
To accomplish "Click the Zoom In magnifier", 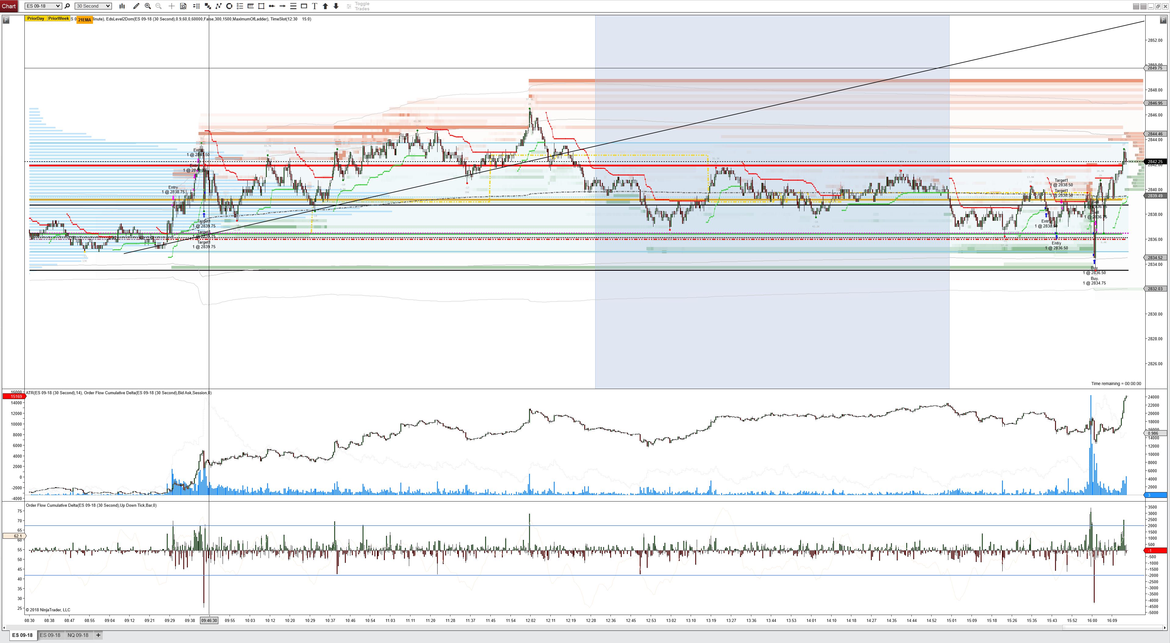I will pyautogui.click(x=148, y=6).
